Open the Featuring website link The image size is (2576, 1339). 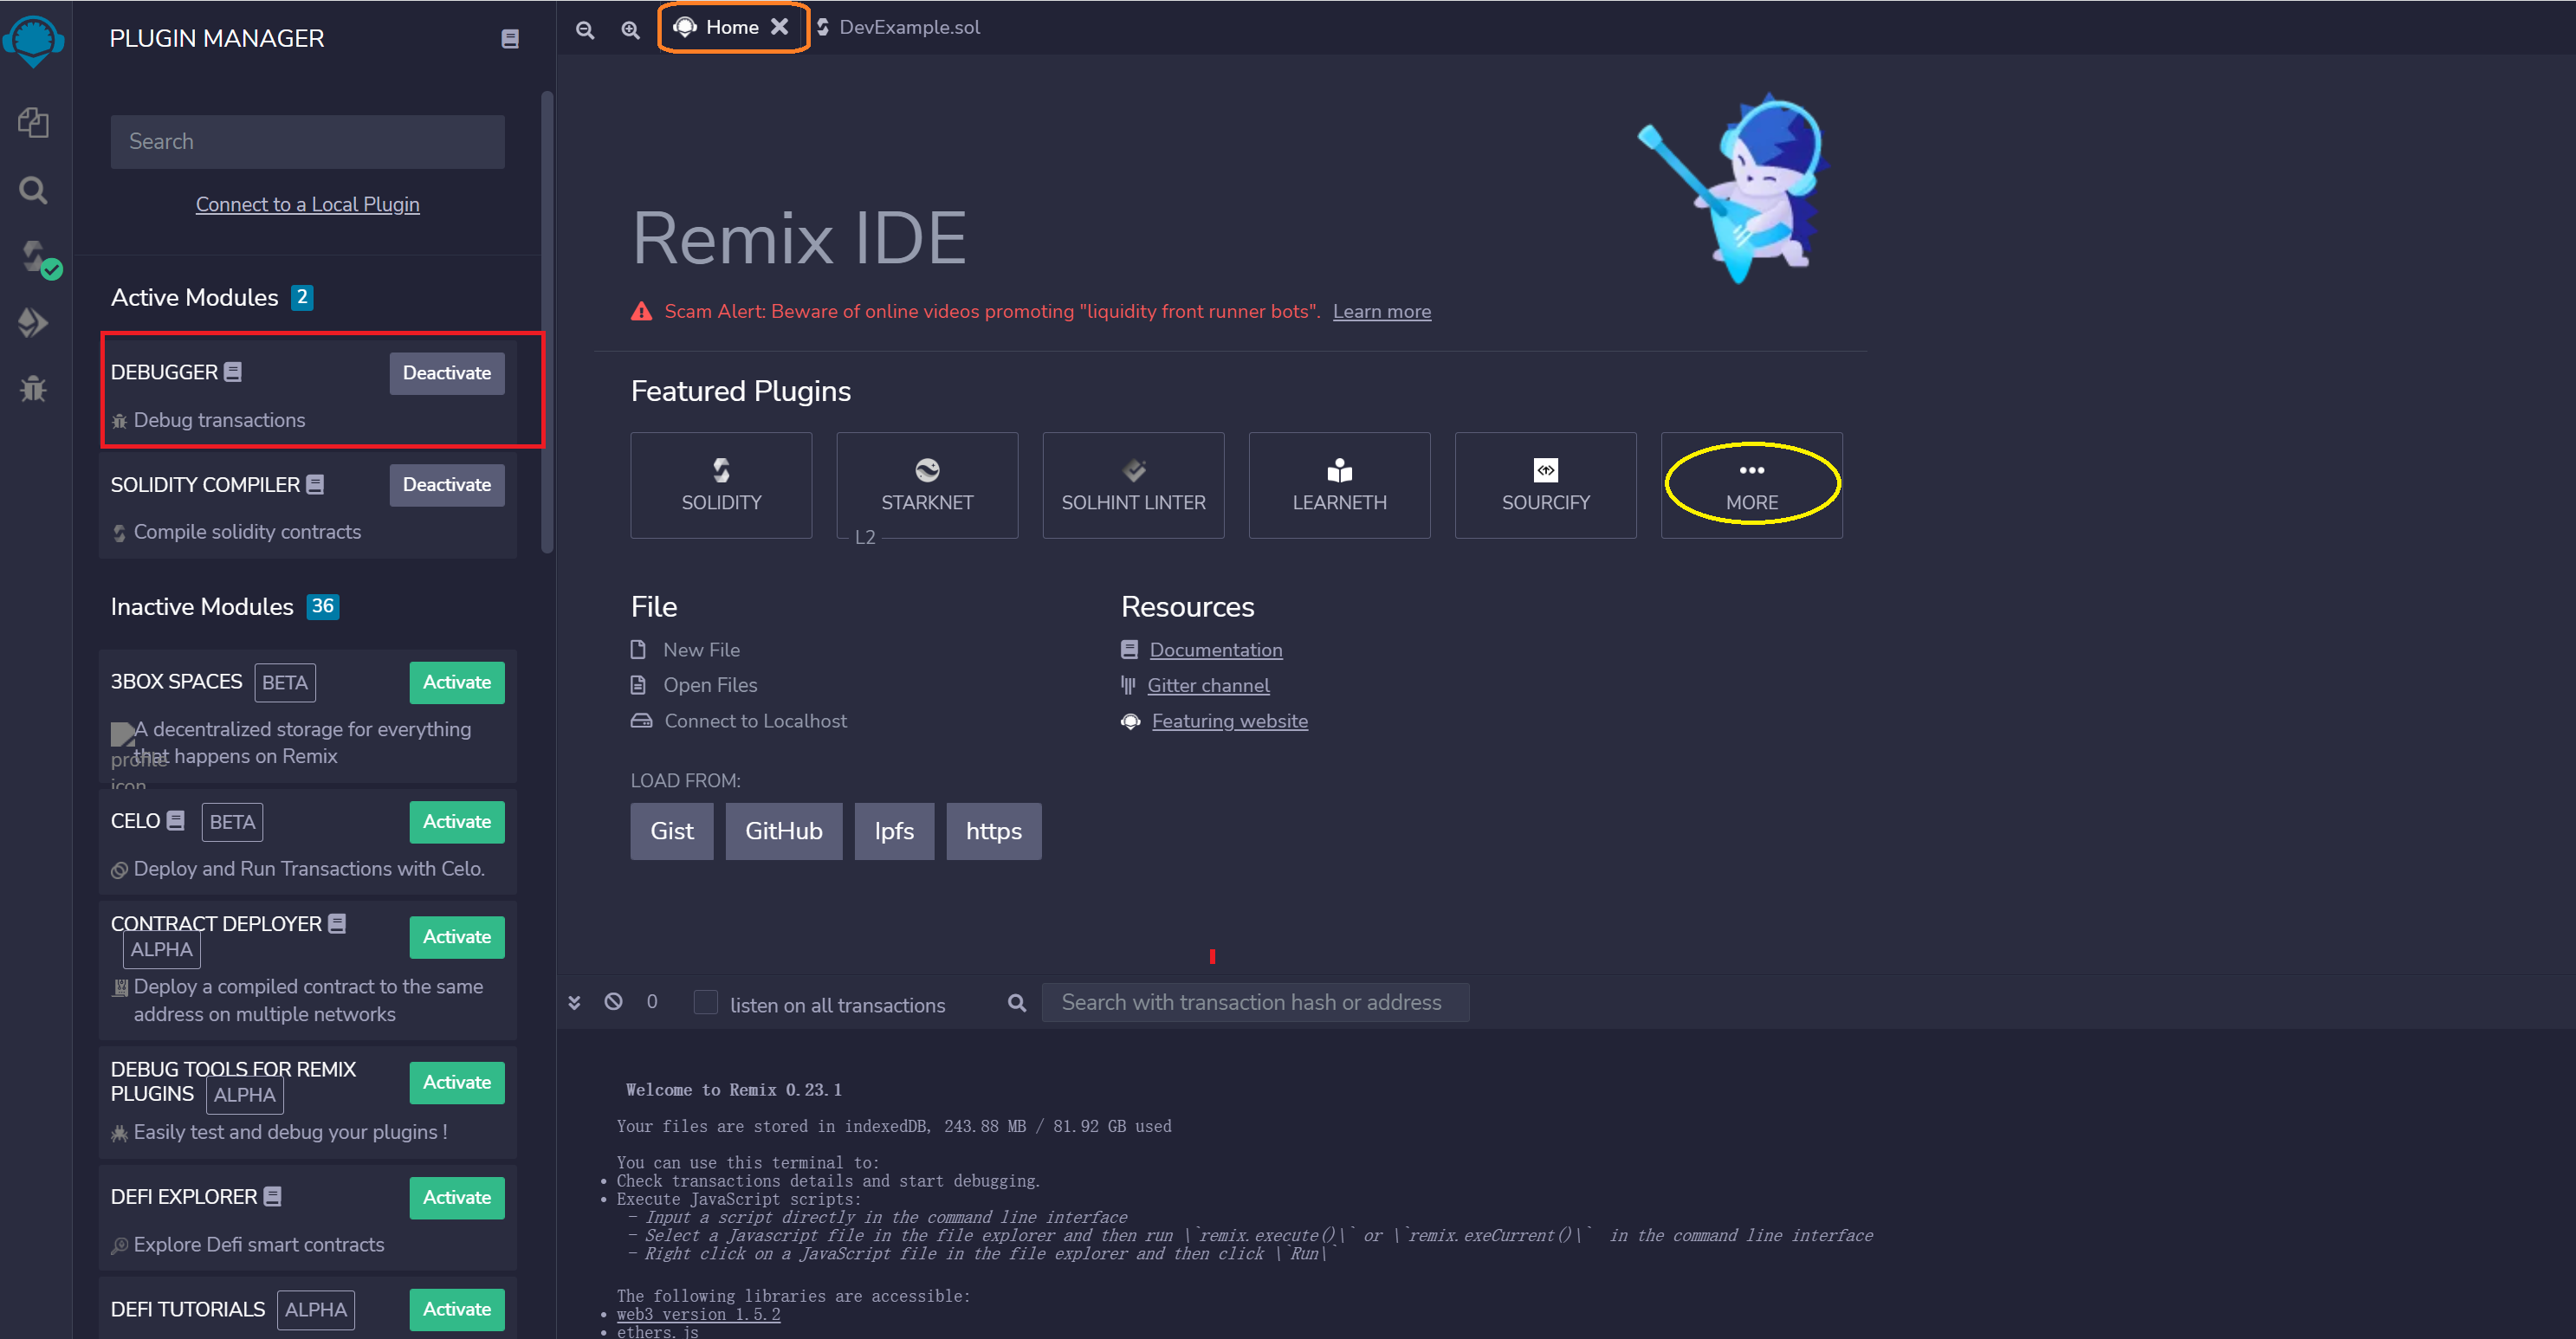(1229, 721)
